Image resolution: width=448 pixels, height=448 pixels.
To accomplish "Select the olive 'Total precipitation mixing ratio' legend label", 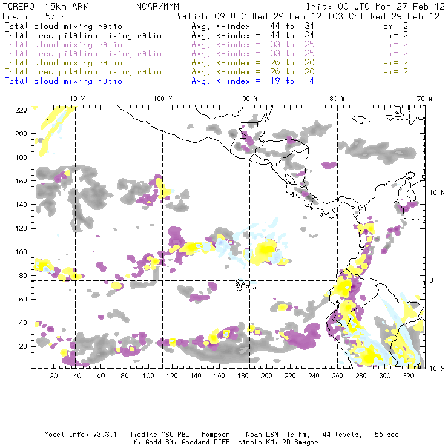I will point(83,71).
